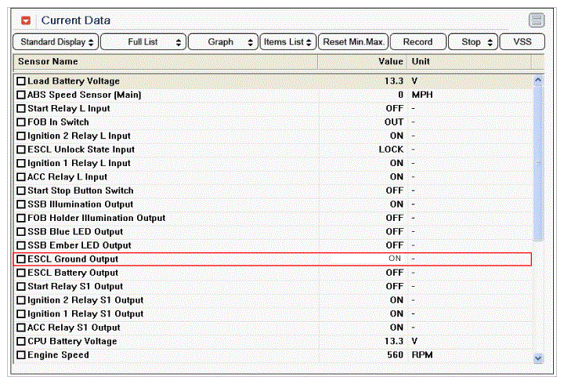
Task: Select the Ignition 1 Relay S1 Output checkbox
Action: [21, 313]
